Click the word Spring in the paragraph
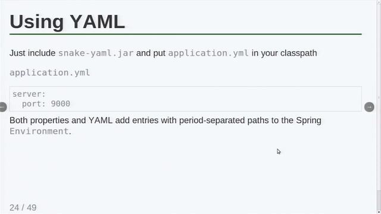This screenshot has width=381, height=214. 308,121
